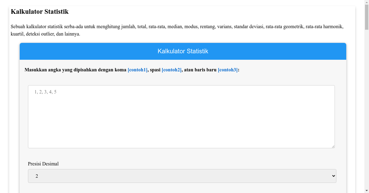Click inside the numbers input textarea
This screenshot has width=369, height=193.
(181, 116)
